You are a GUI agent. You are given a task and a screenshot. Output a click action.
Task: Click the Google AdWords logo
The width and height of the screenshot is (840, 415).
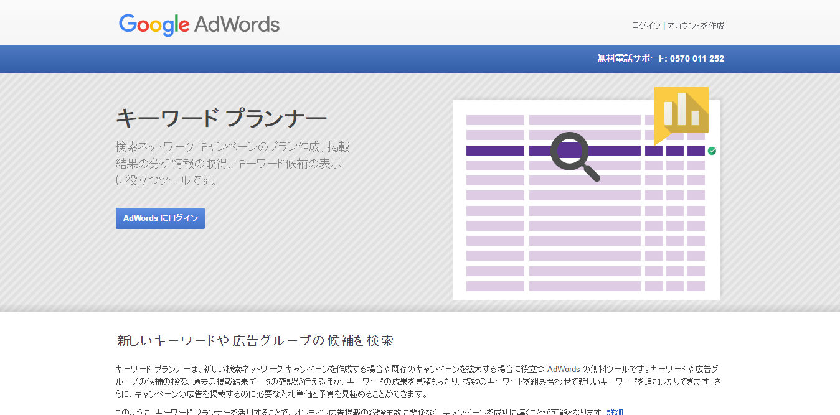point(199,25)
